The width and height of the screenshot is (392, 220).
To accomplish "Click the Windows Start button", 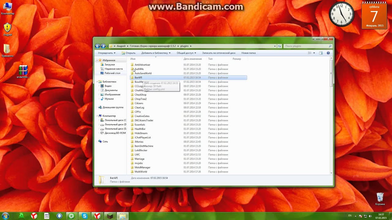I will [x=5, y=216].
